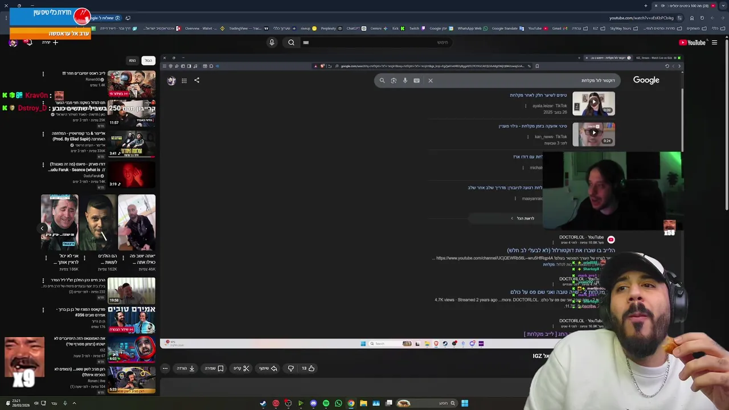Show previous Shorts with shelf arrow
Image resolution: width=729 pixels, height=410 pixels.
42,228
